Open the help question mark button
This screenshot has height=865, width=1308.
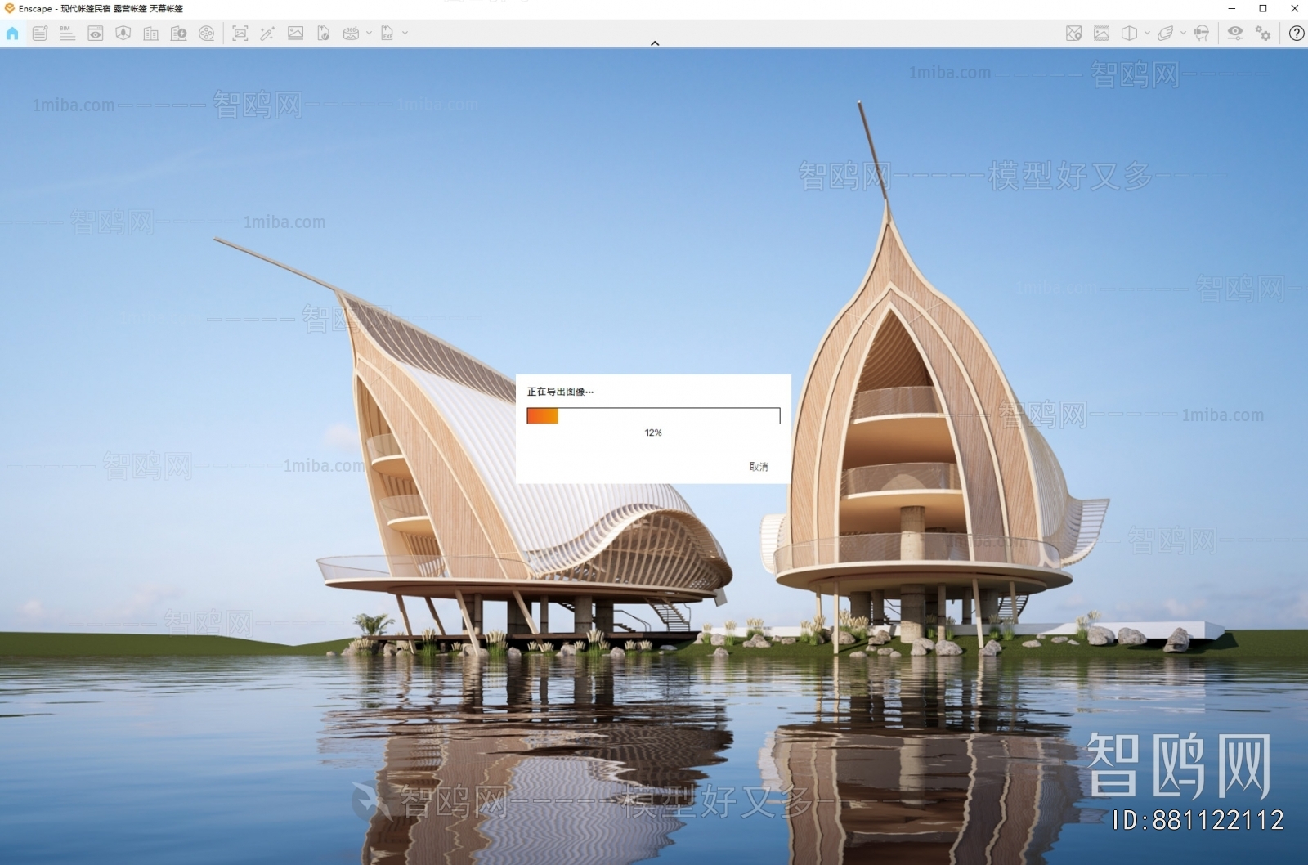click(x=1296, y=34)
